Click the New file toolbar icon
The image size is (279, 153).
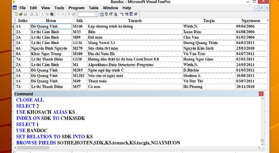click(16, 14)
